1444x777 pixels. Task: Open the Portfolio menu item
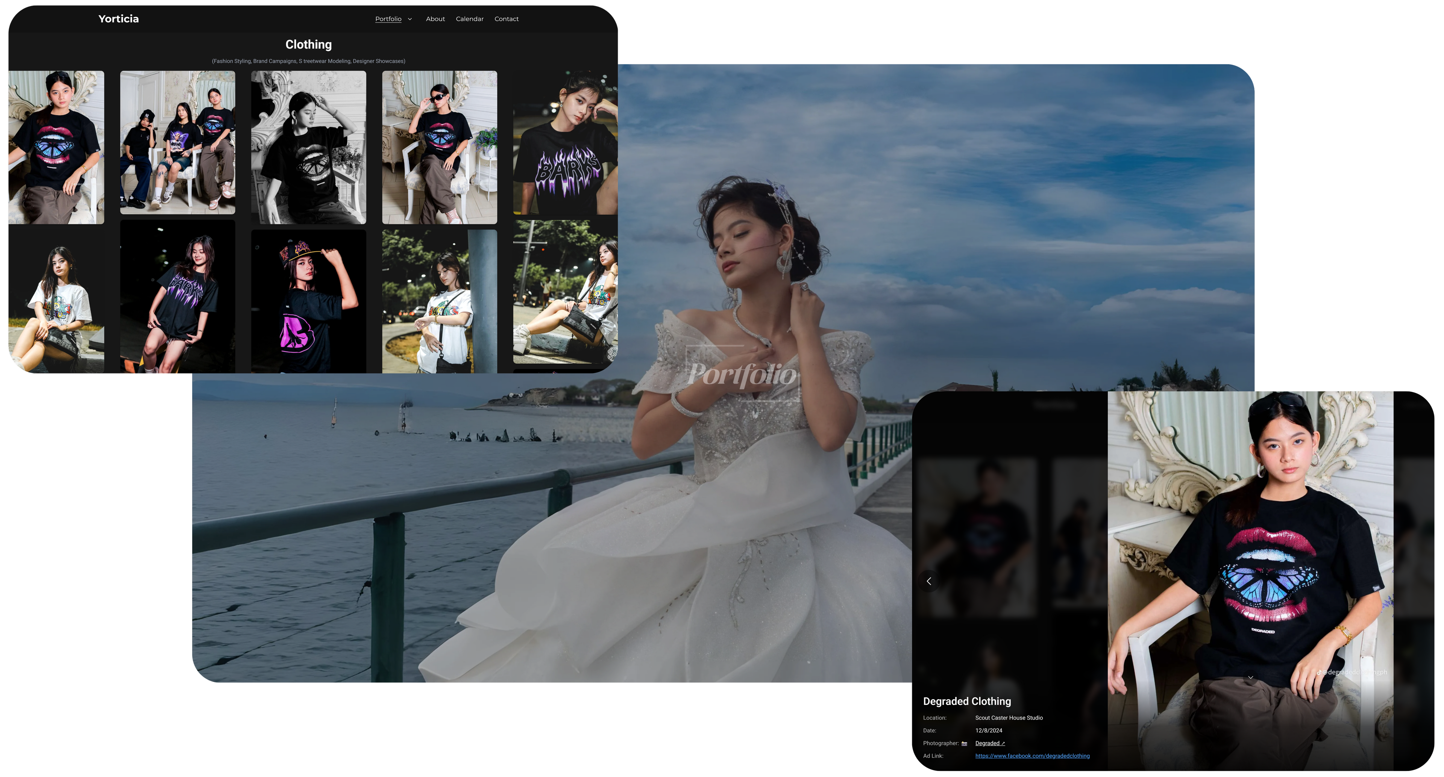(x=388, y=19)
